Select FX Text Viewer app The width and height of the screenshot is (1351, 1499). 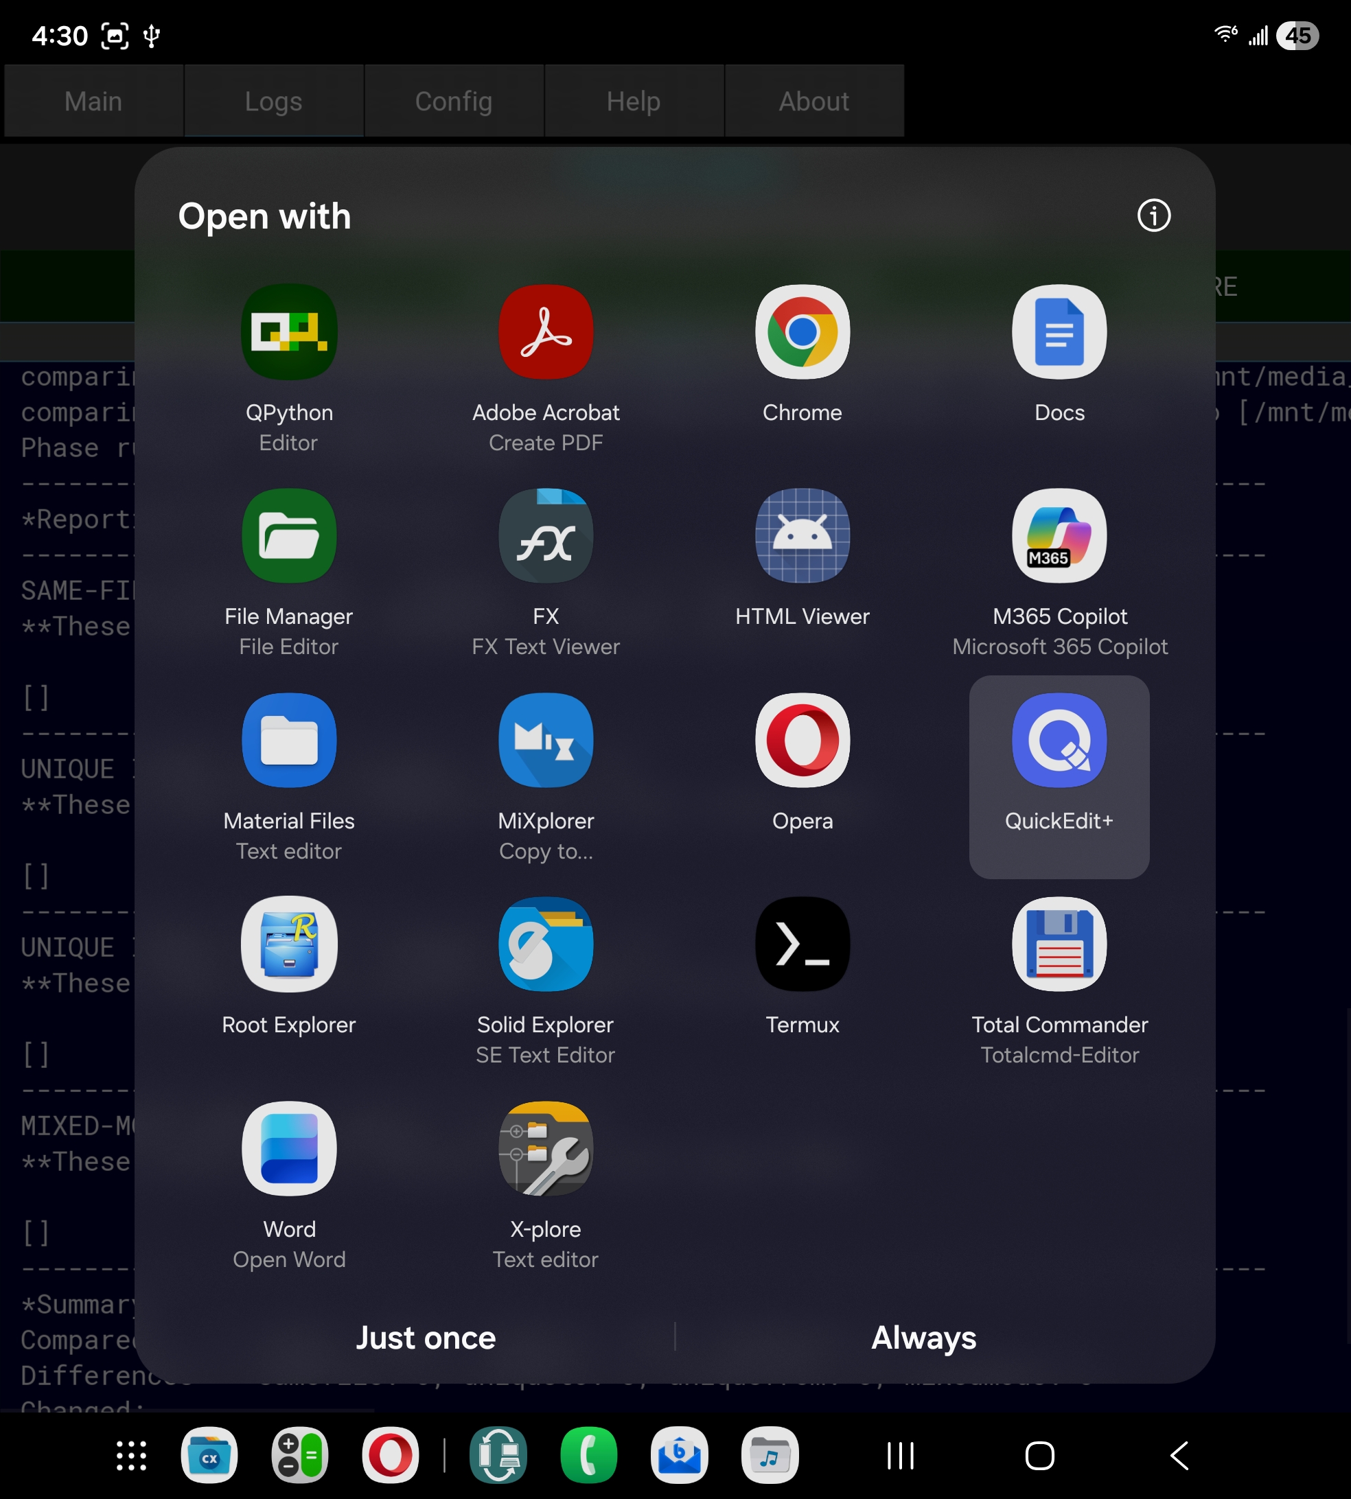click(546, 537)
